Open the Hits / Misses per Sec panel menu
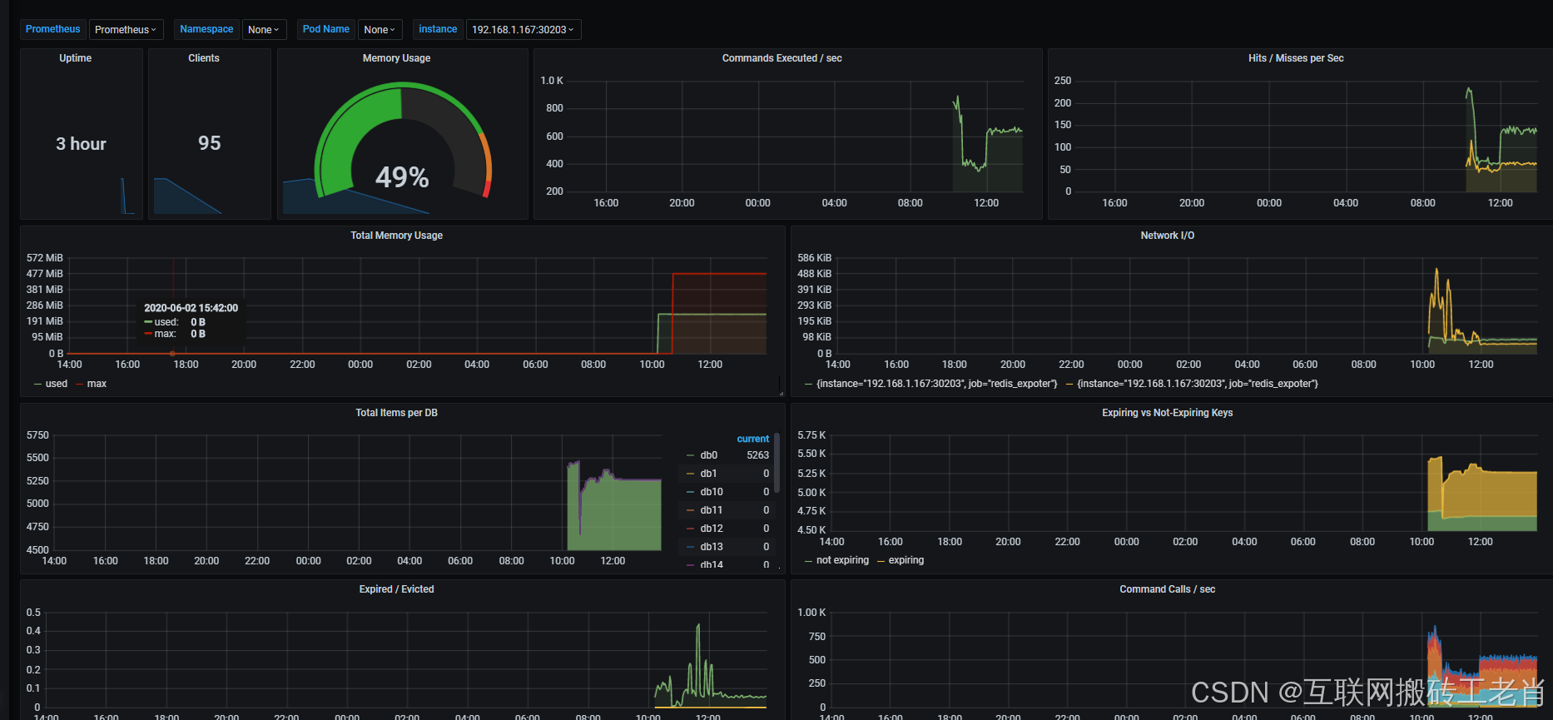 point(1295,58)
